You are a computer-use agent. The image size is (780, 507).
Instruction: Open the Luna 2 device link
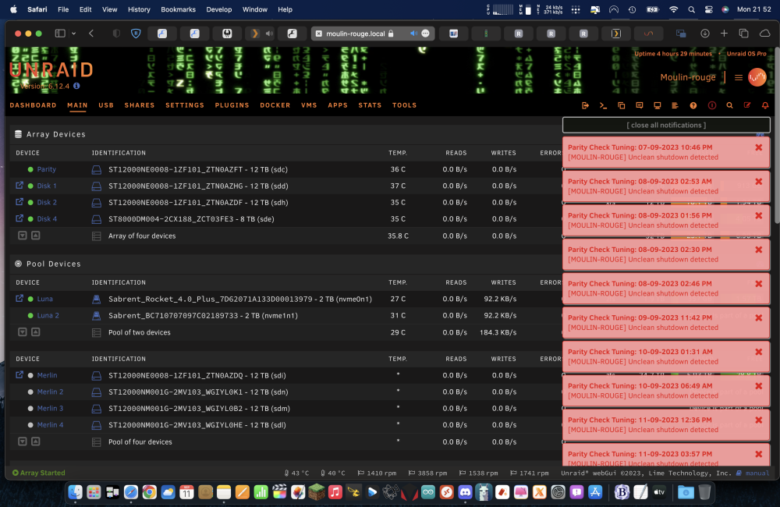pos(48,315)
